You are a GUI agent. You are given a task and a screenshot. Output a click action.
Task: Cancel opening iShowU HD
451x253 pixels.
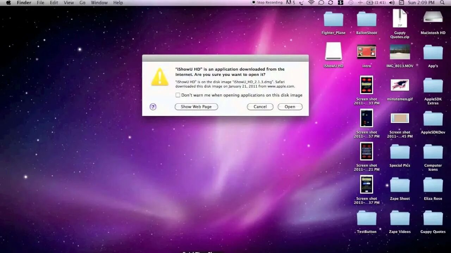pyautogui.click(x=260, y=107)
